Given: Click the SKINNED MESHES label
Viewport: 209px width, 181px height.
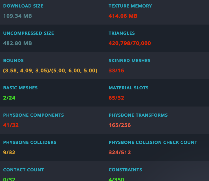Looking at the screenshot, I should (x=129, y=60).
